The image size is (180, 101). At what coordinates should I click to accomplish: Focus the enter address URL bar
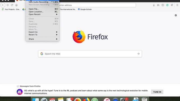tap(97, 5)
